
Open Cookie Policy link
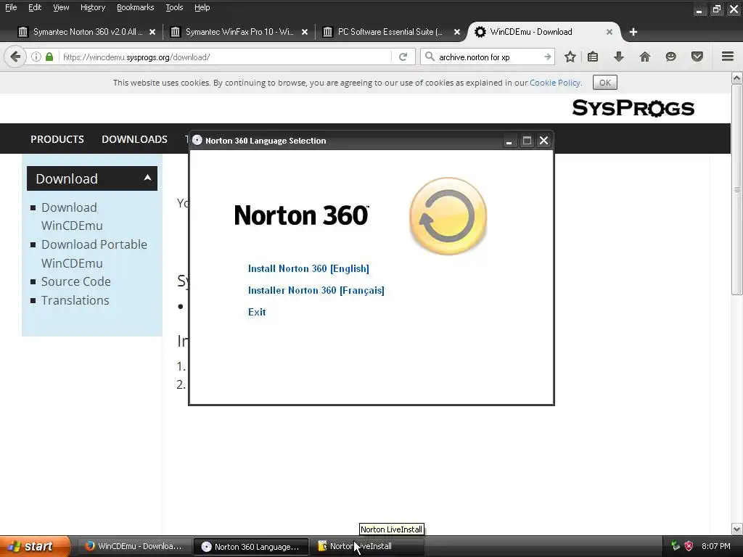[x=555, y=83]
